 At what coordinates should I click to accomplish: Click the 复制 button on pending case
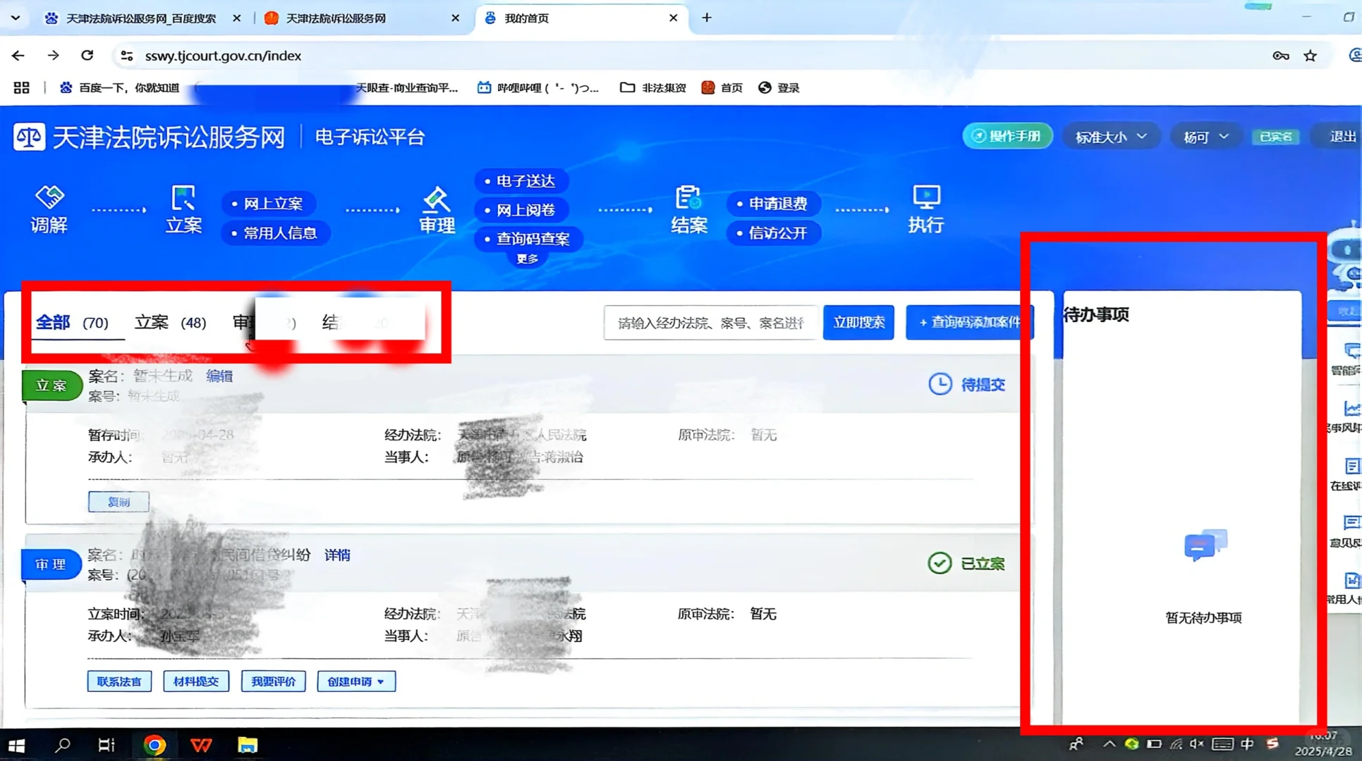pos(118,502)
